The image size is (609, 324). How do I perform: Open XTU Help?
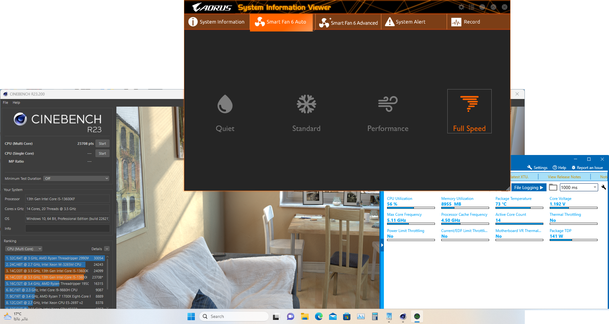tap(559, 168)
